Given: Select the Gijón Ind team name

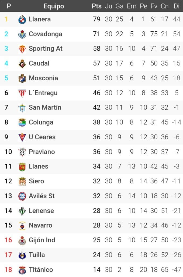Looking at the screenshot, I should coord(42,240).
